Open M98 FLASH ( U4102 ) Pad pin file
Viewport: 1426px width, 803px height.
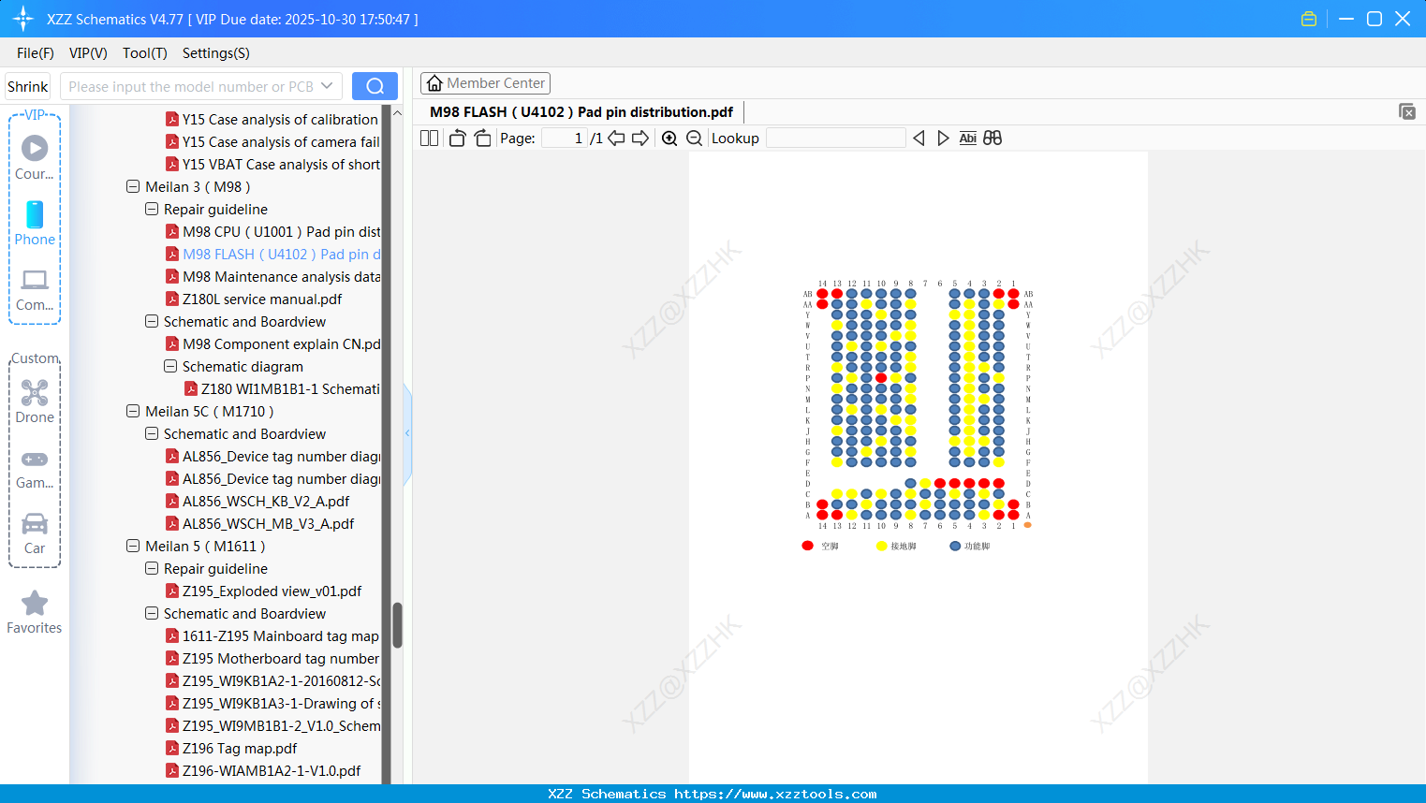[x=272, y=255]
